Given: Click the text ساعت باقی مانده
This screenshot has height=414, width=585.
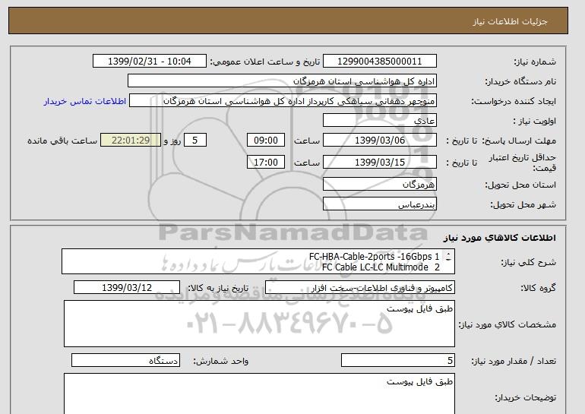Looking at the screenshot, I should coord(62,141).
